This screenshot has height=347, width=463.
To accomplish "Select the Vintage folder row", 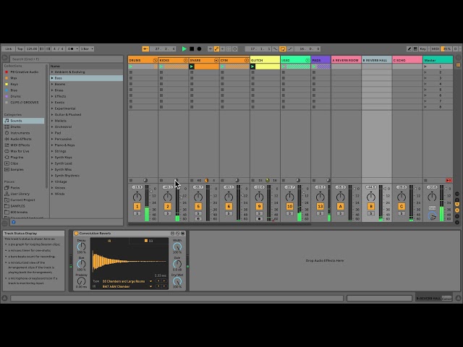I will (86, 181).
